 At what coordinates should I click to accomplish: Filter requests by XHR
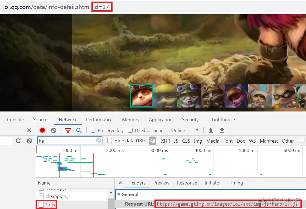pyautogui.click(x=166, y=141)
